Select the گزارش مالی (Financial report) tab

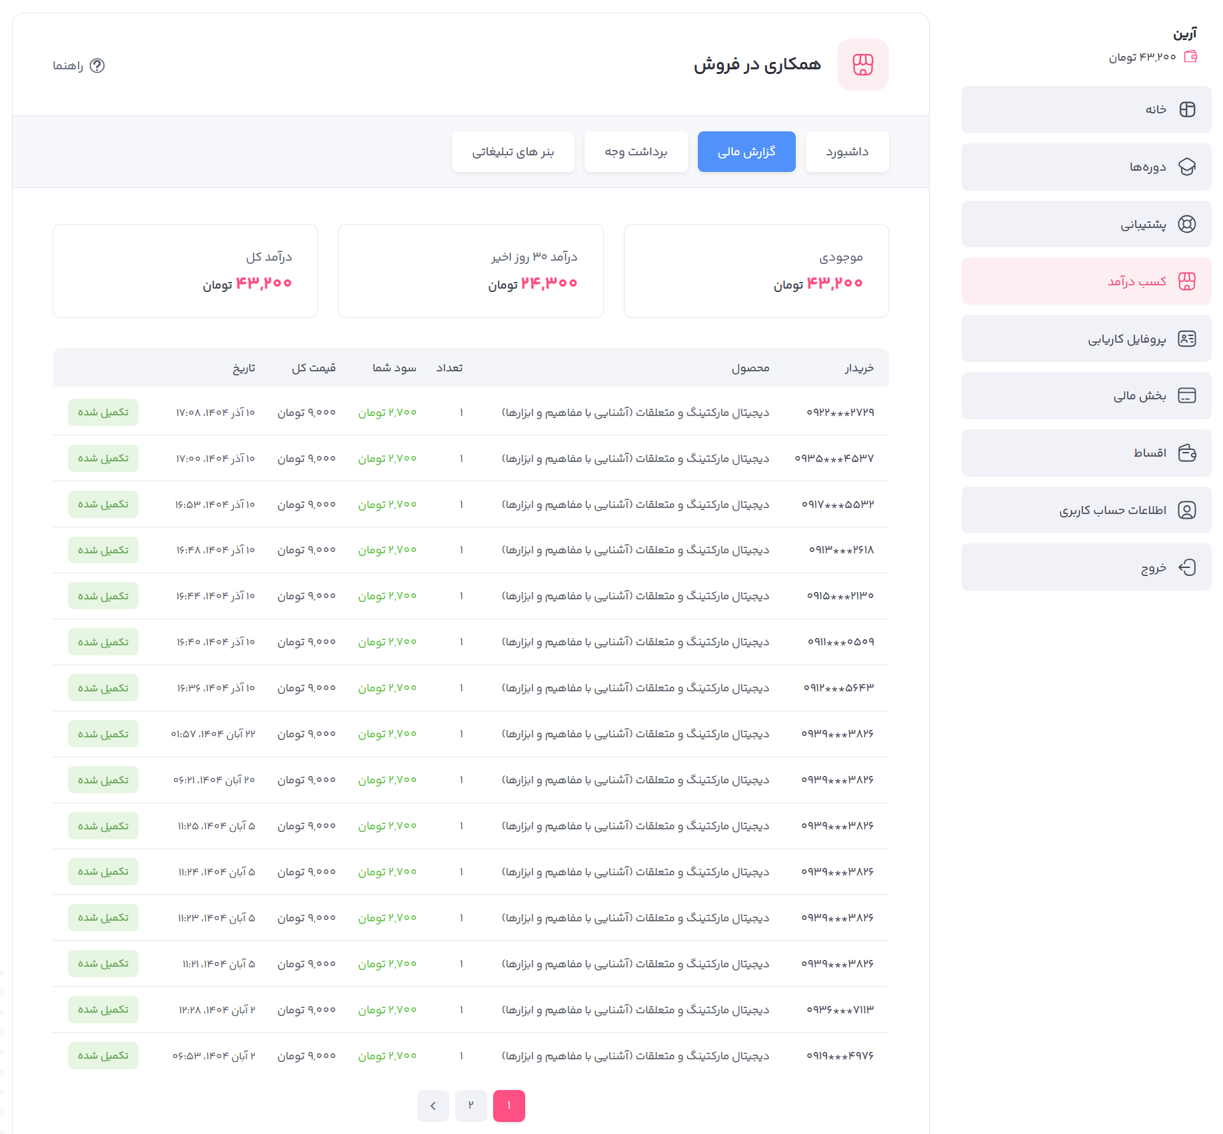tap(746, 152)
